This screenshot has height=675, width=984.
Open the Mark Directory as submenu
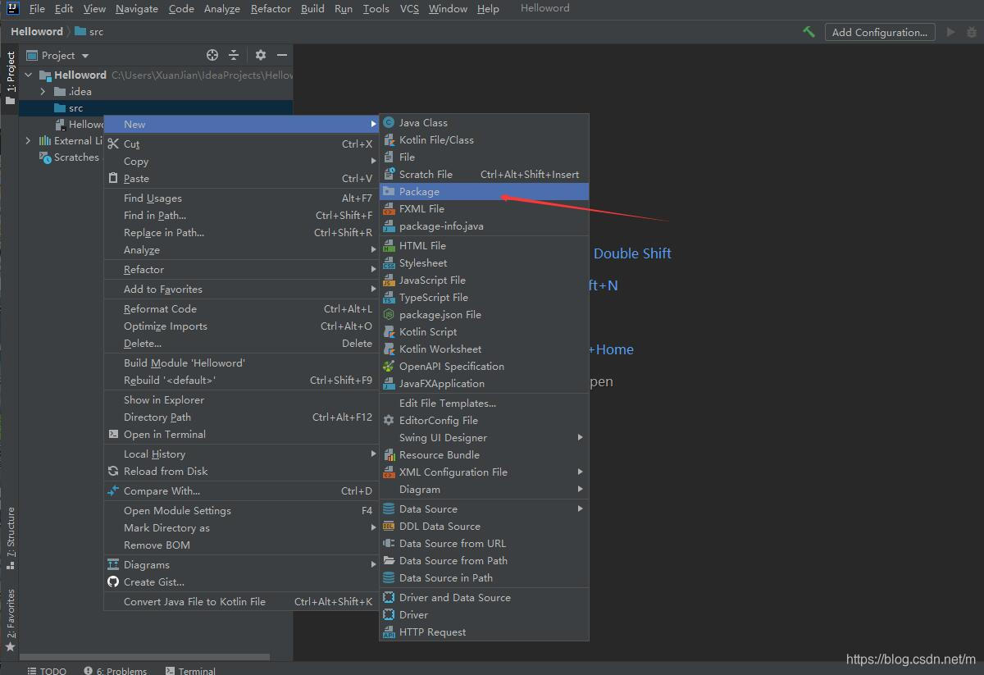[241, 528]
